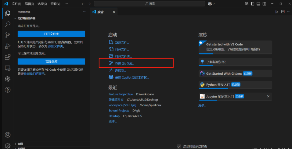Click the Run play icon in editor toolbar
The width and height of the screenshot is (292, 149).
coord(277,12)
